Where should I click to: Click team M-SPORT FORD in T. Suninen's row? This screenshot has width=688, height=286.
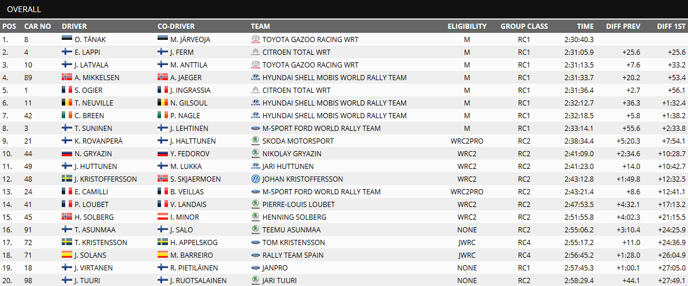point(321,129)
